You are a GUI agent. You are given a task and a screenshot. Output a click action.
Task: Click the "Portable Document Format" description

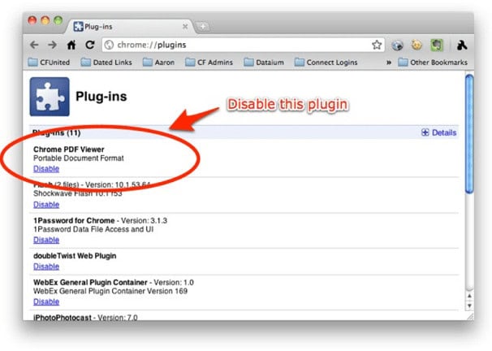79,158
